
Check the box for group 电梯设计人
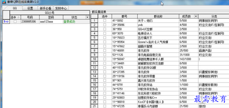[x=105, y=33]
